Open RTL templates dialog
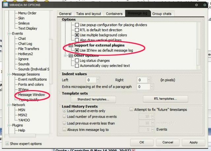This screenshot has width=211, height=151. pos(166,99)
